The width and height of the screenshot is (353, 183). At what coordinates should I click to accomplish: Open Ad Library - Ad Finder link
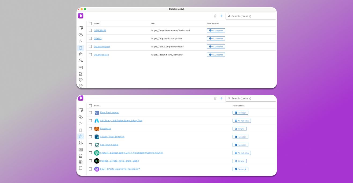click(x=121, y=121)
